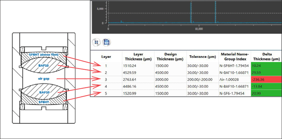Click the second tall peak in the graph
Viewport: 282px width, 139px height.
click(215, 12)
